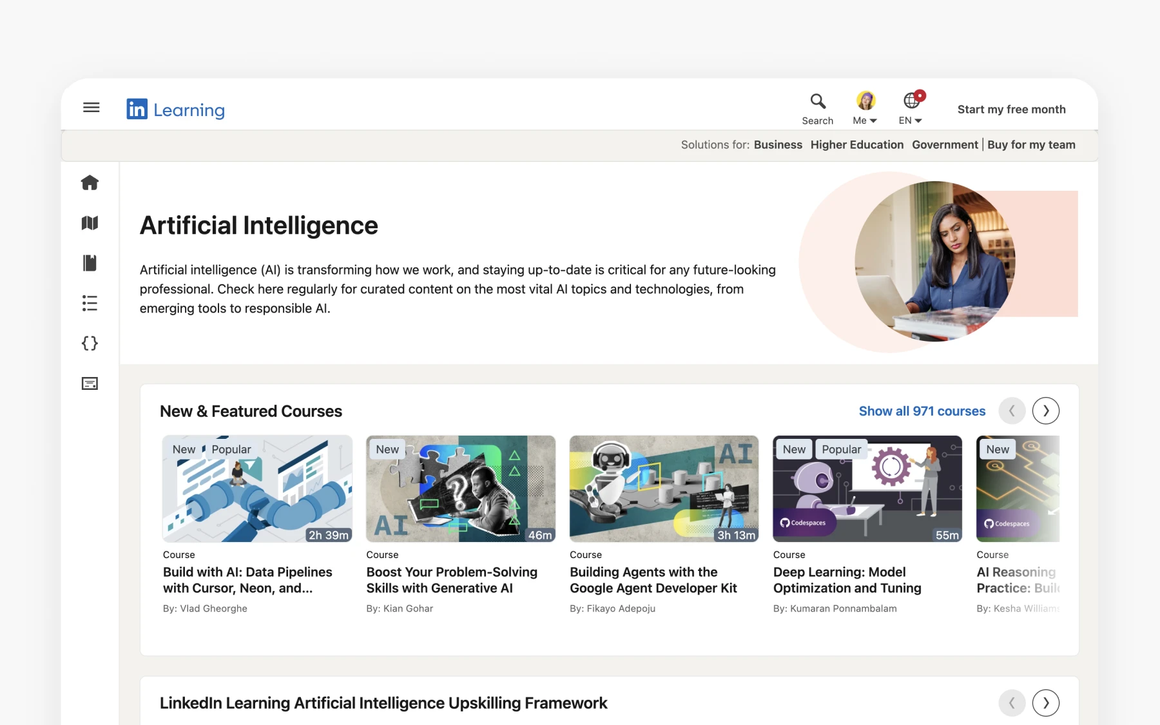
Task: Click the Artificial Intelligence page heading
Action: coord(259,226)
